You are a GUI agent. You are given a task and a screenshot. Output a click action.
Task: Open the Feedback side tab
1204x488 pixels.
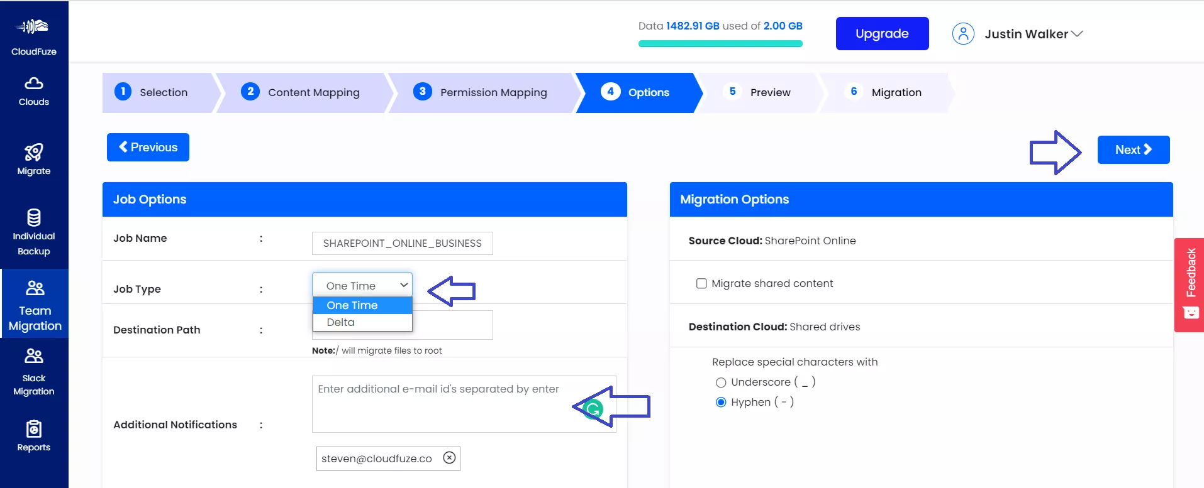pyautogui.click(x=1189, y=285)
